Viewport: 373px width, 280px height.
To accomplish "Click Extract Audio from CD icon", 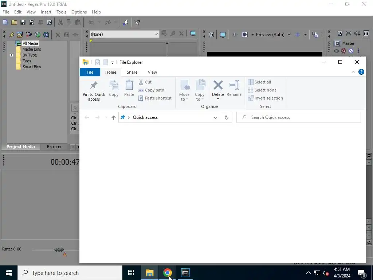I will 38,35.
